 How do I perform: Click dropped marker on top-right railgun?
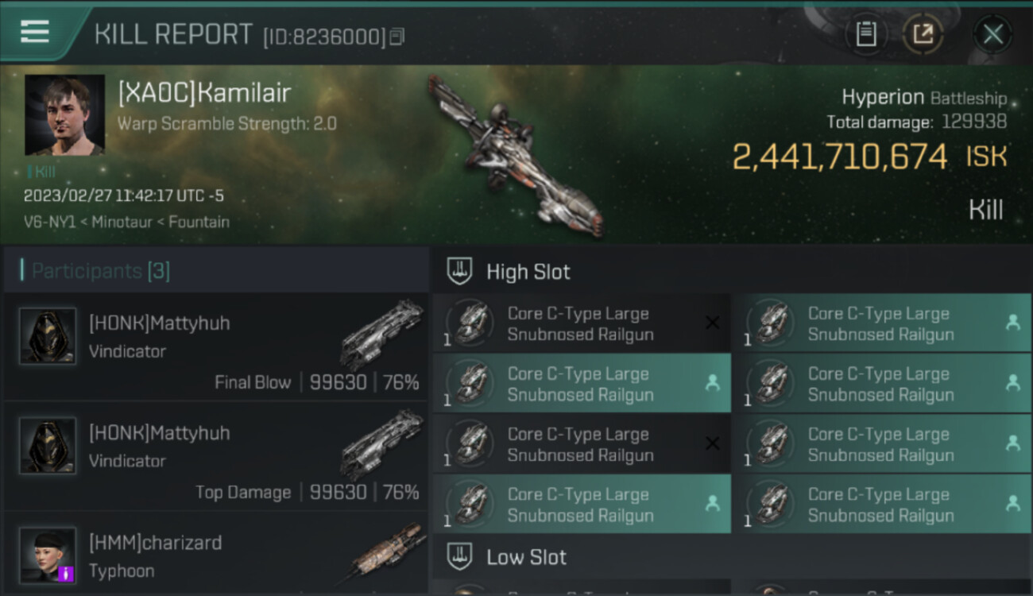[x=1012, y=323]
